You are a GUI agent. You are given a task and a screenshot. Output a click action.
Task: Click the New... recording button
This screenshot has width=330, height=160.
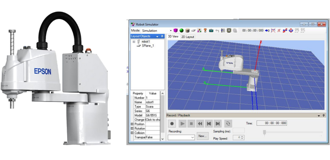click(x=202, y=136)
